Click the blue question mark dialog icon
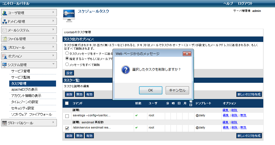This screenshot has height=145, width=275. pyautogui.click(x=125, y=70)
